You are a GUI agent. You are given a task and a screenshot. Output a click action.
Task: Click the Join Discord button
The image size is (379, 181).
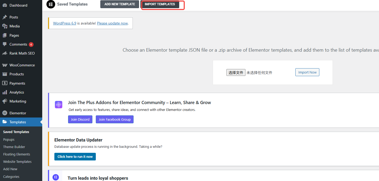coord(80,119)
